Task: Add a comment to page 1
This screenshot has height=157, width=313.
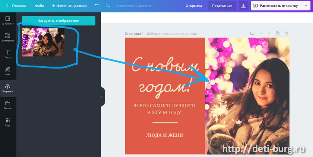Action: click(x=252, y=33)
